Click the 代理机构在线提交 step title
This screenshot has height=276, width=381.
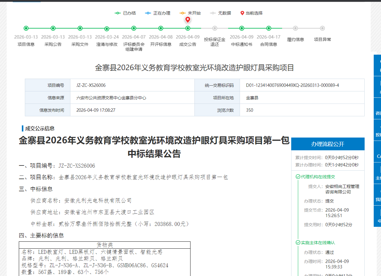[x=318, y=177]
